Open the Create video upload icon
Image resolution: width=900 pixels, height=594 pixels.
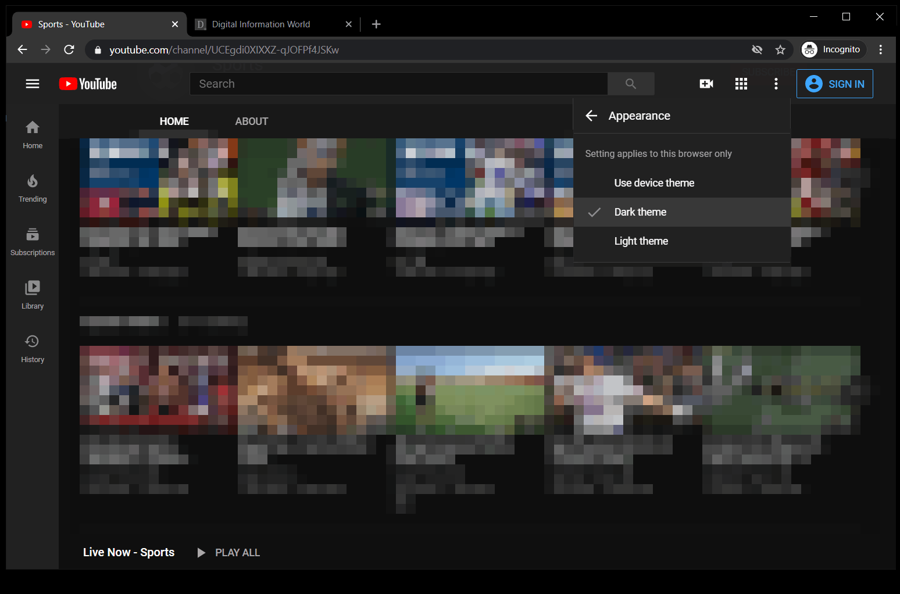point(706,84)
